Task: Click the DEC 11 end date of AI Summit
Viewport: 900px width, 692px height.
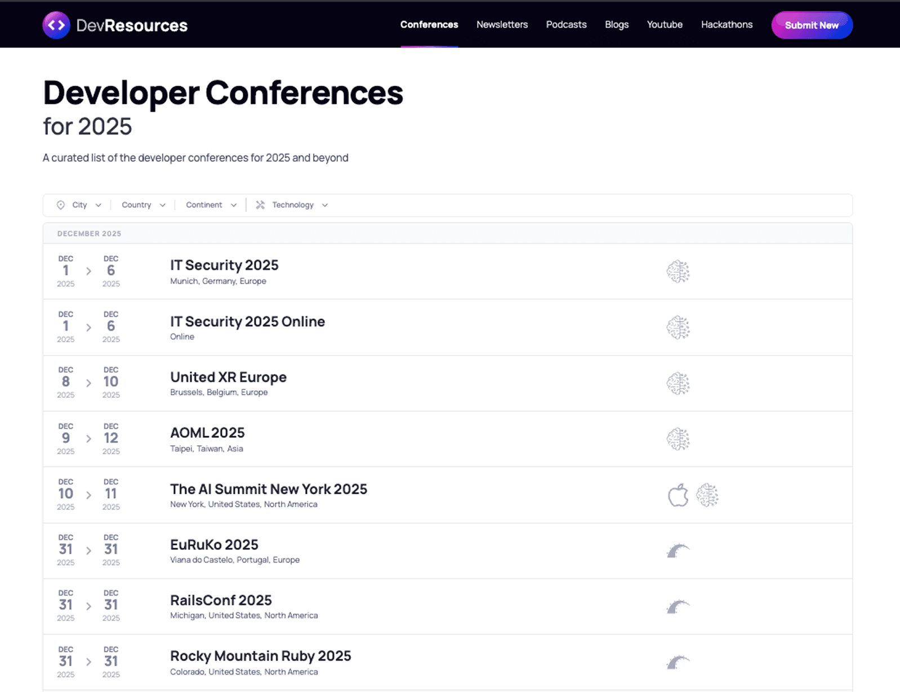Action: click(x=111, y=494)
